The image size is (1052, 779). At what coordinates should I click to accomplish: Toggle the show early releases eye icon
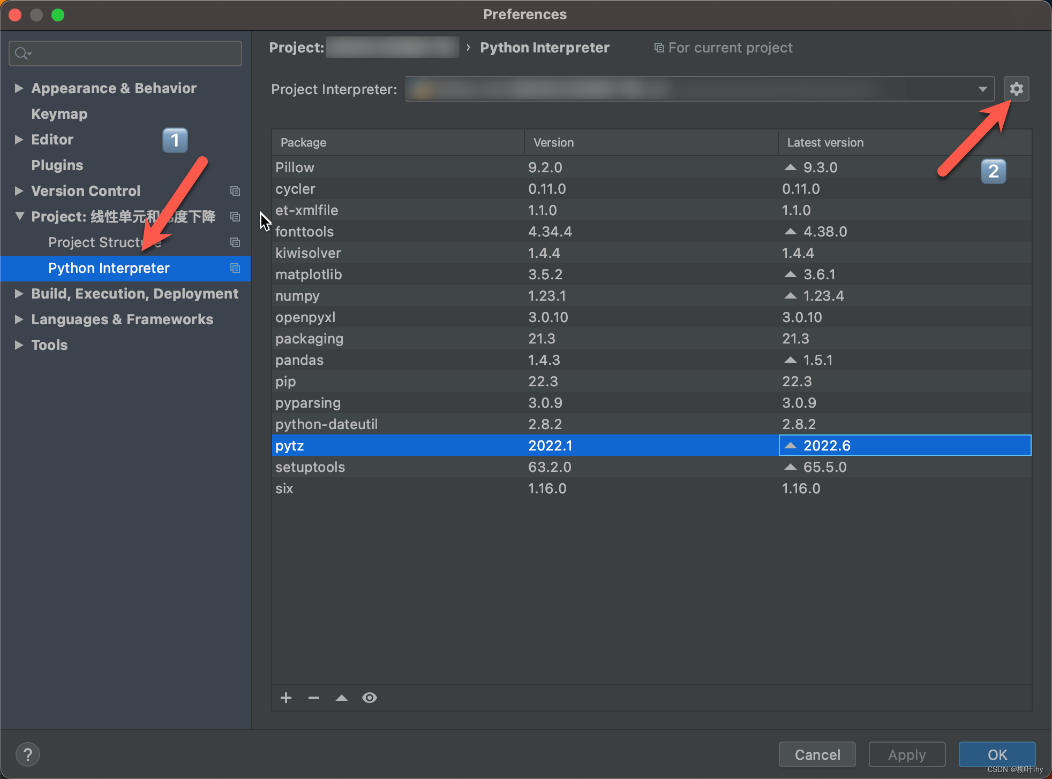tap(370, 698)
